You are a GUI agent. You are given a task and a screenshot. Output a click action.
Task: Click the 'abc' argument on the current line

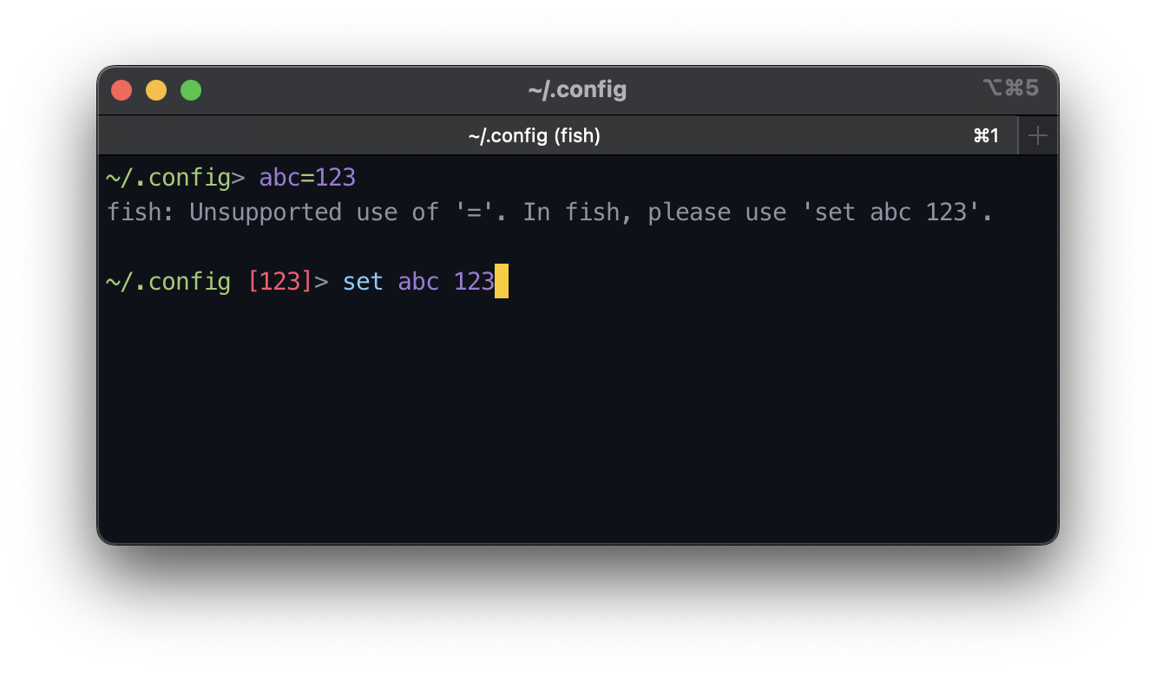tap(418, 281)
